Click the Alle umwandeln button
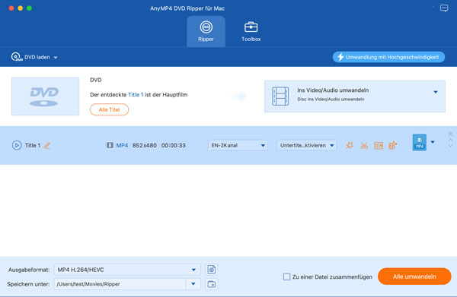This screenshot has width=457, height=297. pyautogui.click(x=414, y=276)
